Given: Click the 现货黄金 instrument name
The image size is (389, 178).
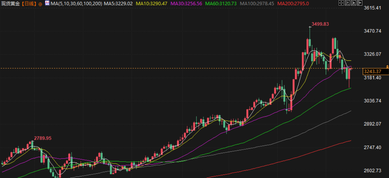Looking at the screenshot, I should pos(11,4).
